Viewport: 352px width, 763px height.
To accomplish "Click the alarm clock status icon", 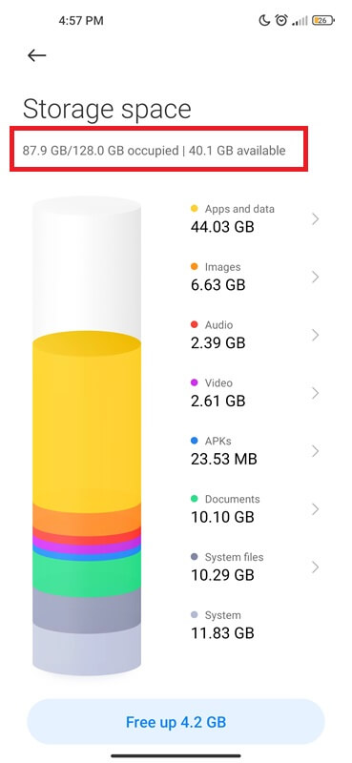I will (280, 20).
